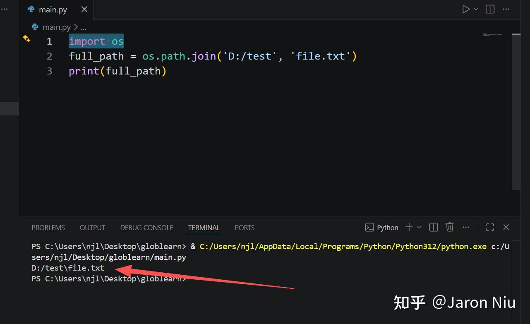Open run options dropdown beside play icon

(x=476, y=9)
